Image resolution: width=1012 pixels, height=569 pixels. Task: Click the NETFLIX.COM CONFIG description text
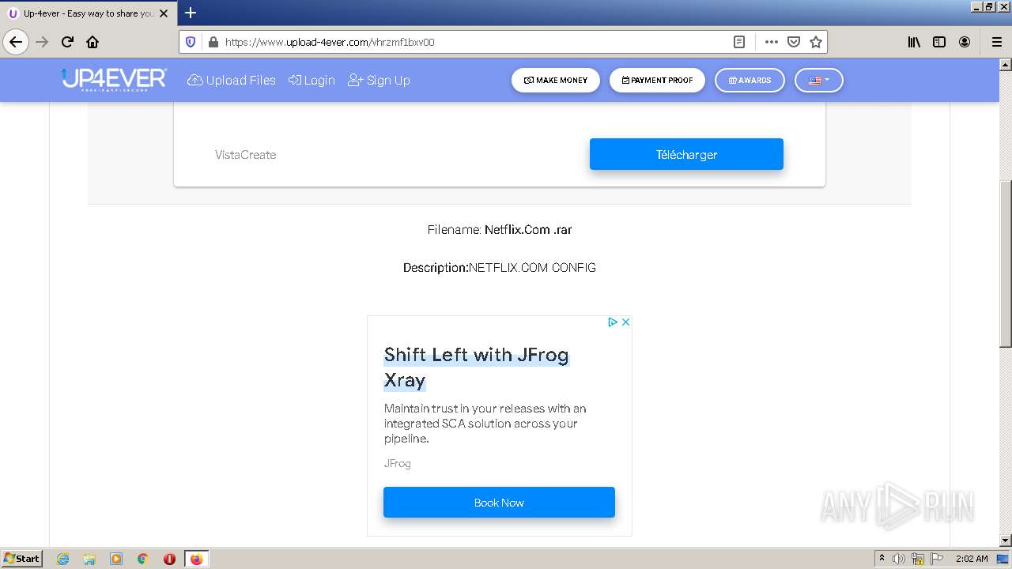532,268
